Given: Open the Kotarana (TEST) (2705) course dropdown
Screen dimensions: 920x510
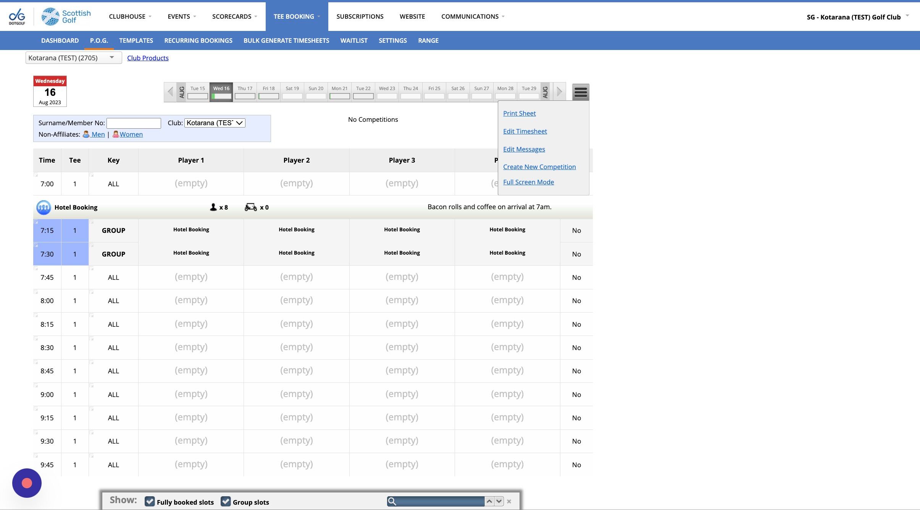Looking at the screenshot, I should pyautogui.click(x=73, y=58).
